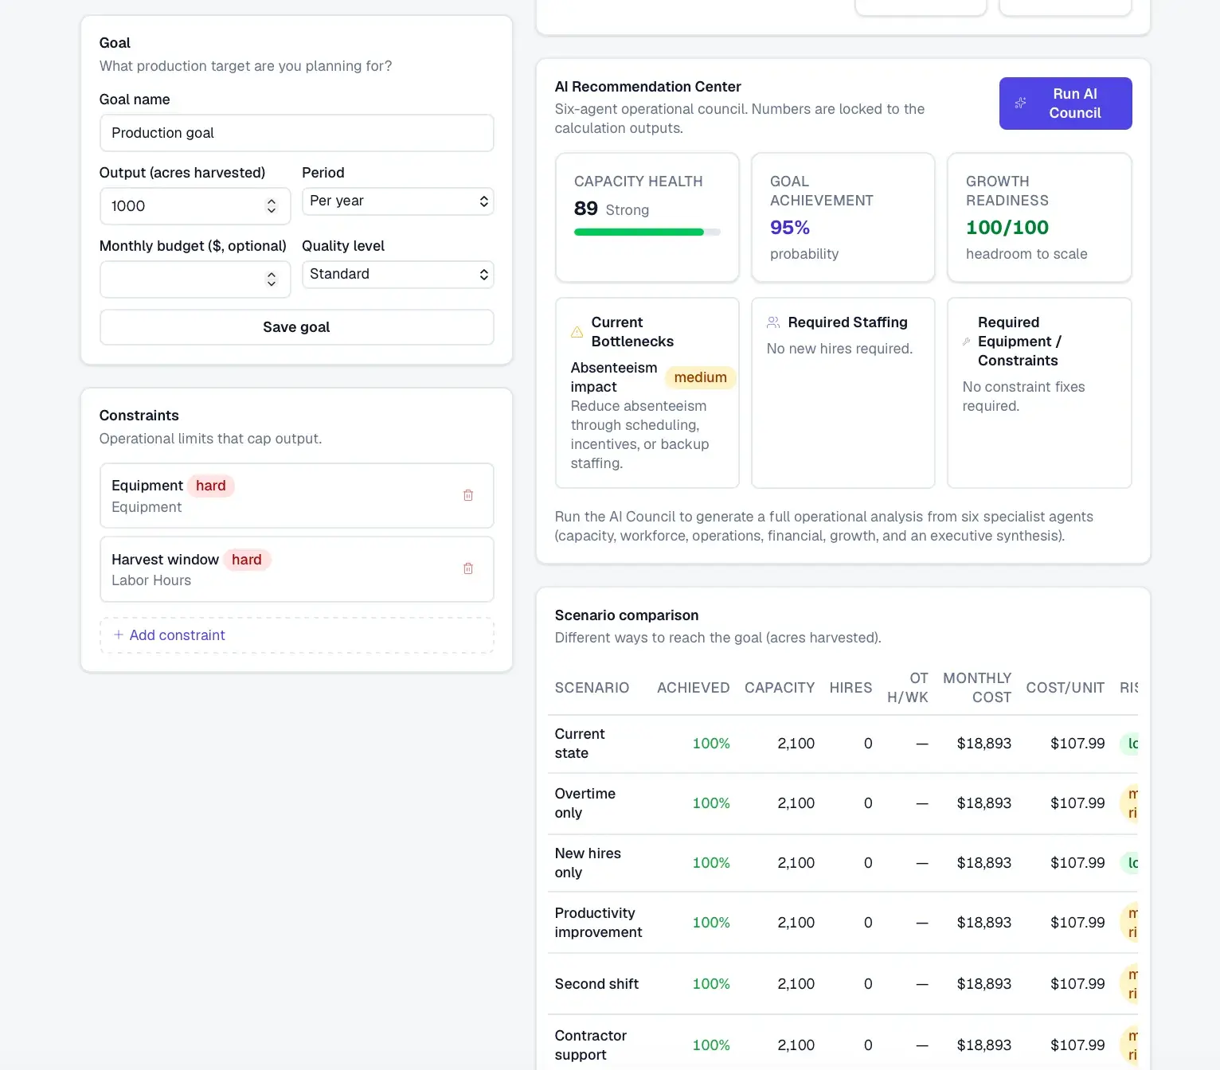The image size is (1220, 1070).
Task: Sort by the COST/UNIT column header
Action: 1065,688
